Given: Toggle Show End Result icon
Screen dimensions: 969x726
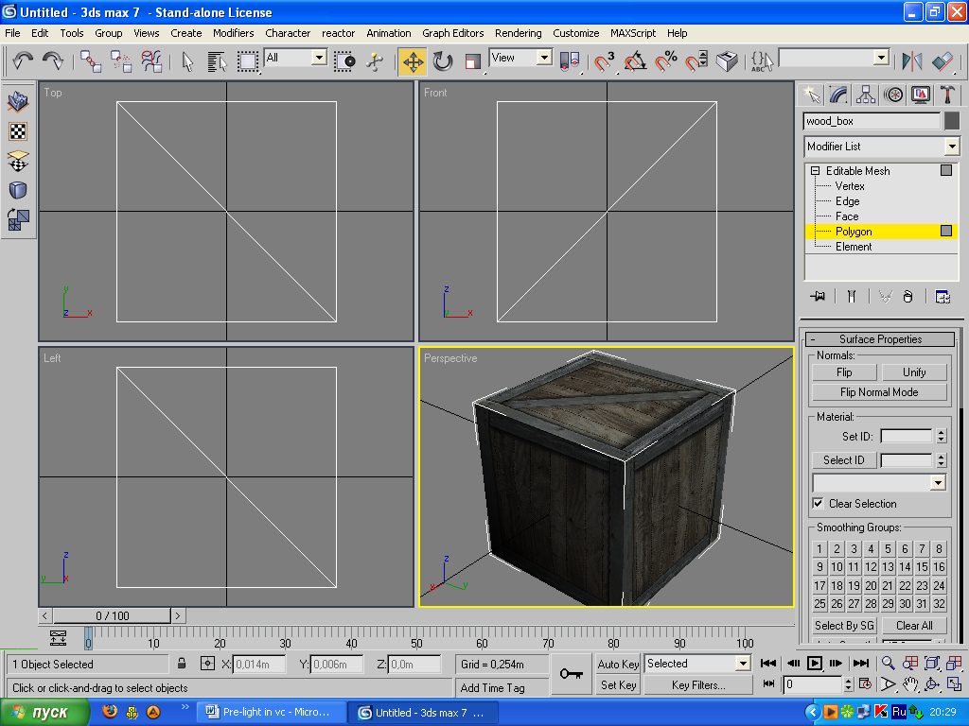Looking at the screenshot, I should click(x=852, y=296).
